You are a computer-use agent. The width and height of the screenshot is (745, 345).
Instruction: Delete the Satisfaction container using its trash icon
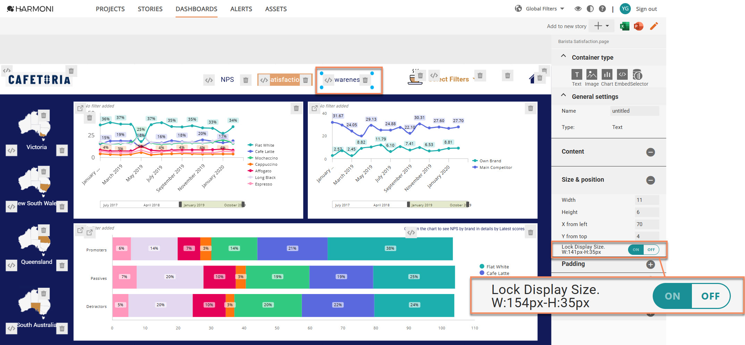coord(305,80)
